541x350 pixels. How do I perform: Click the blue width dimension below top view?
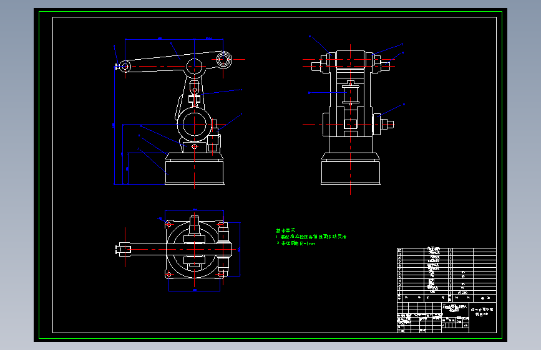coord(195,290)
